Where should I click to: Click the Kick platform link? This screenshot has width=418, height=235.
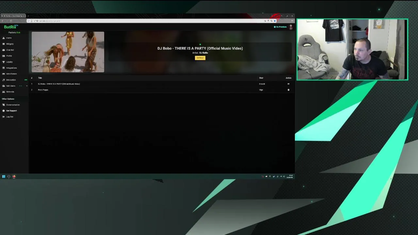click(18, 33)
